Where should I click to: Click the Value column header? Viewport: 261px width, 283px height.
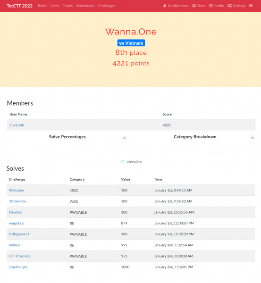coord(126,179)
